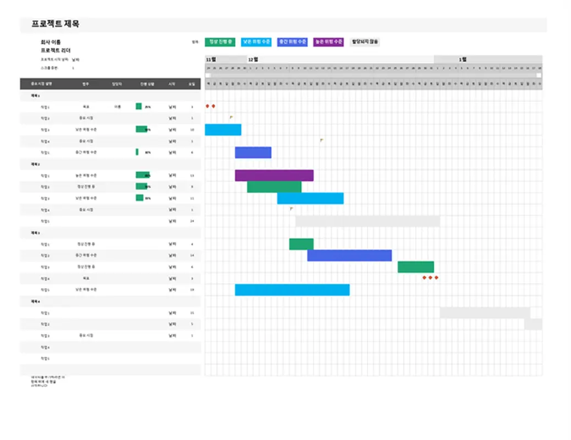Select the 제목 3 section row
The width and height of the screenshot is (571, 440).
[x=111, y=233]
